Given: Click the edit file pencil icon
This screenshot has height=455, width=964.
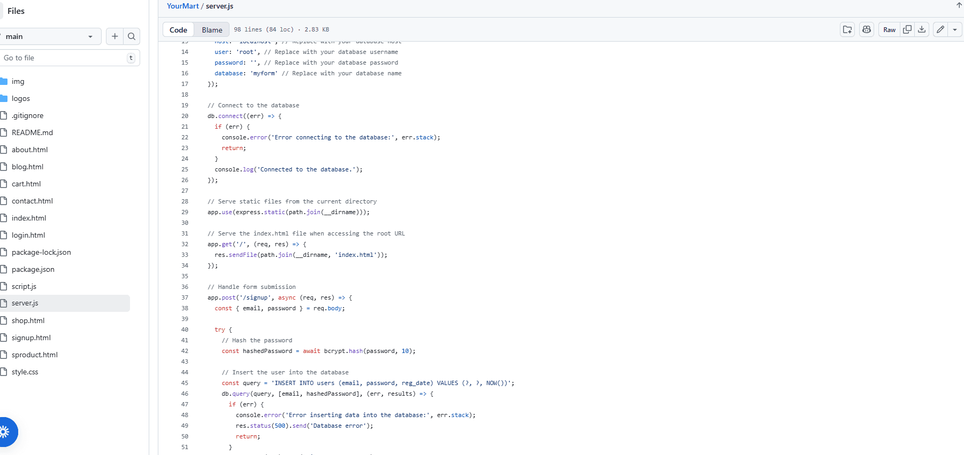Looking at the screenshot, I should click(x=940, y=30).
